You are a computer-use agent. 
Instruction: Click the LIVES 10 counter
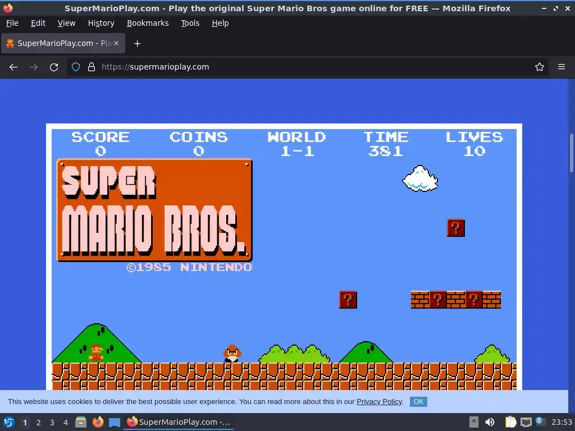474,144
